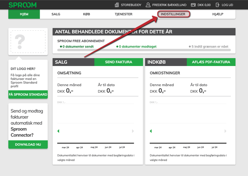Click the DKK balance card icon
Screen dimensions: 248x176
(x=193, y=5)
